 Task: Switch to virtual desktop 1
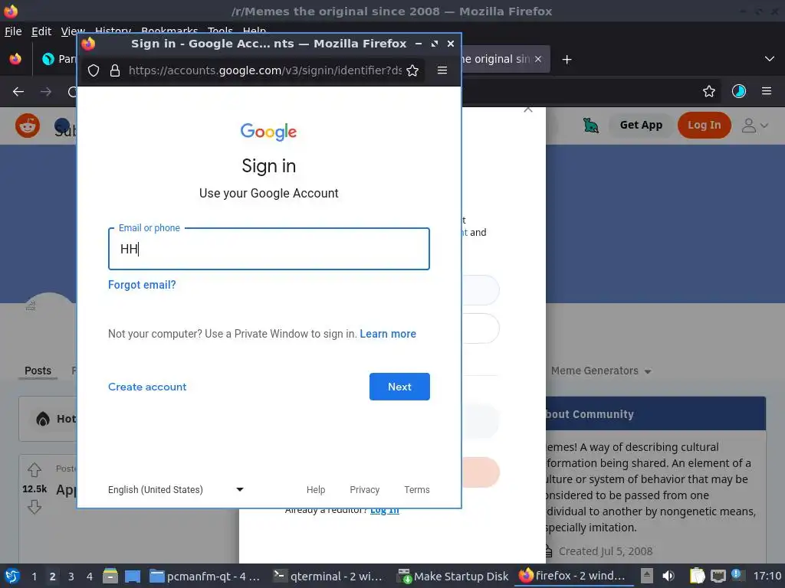tap(34, 577)
